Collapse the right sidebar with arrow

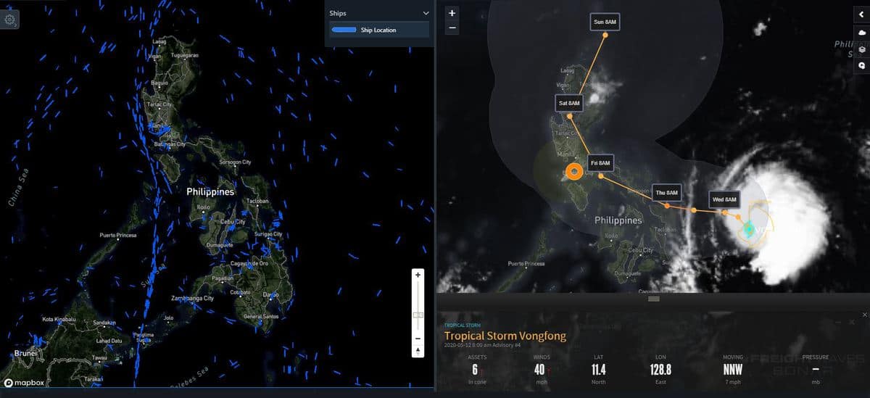coord(861,13)
